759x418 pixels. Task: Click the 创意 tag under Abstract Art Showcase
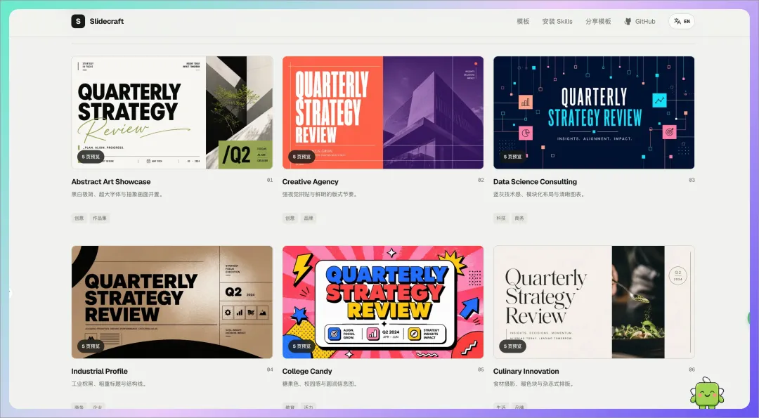pyautogui.click(x=79, y=218)
